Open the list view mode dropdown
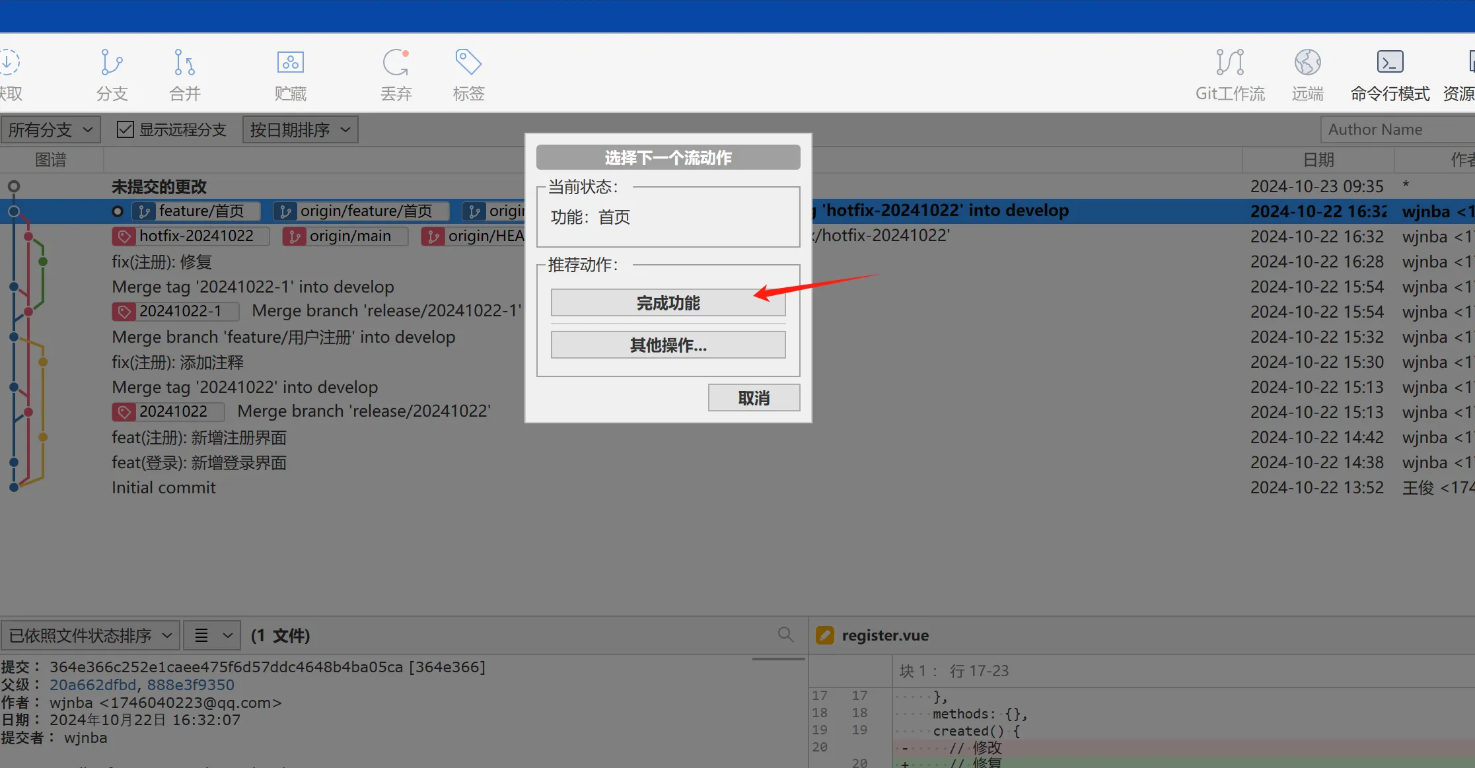Viewport: 1475px width, 768px height. (x=212, y=635)
